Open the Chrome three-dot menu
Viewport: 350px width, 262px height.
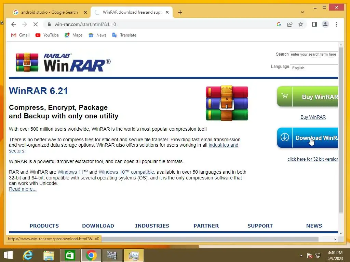336,24
